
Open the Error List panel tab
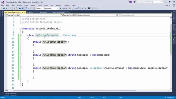click(x=13, y=94)
